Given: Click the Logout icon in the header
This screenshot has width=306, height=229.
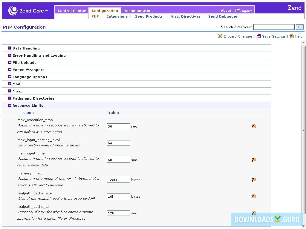Looking at the screenshot, I should click(237, 10).
